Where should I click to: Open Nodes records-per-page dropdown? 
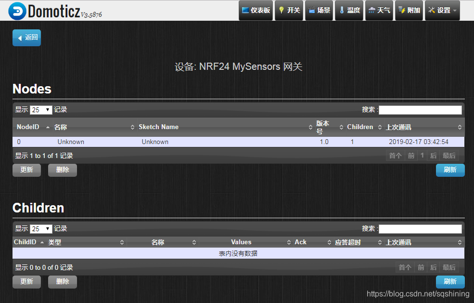pyautogui.click(x=41, y=109)
